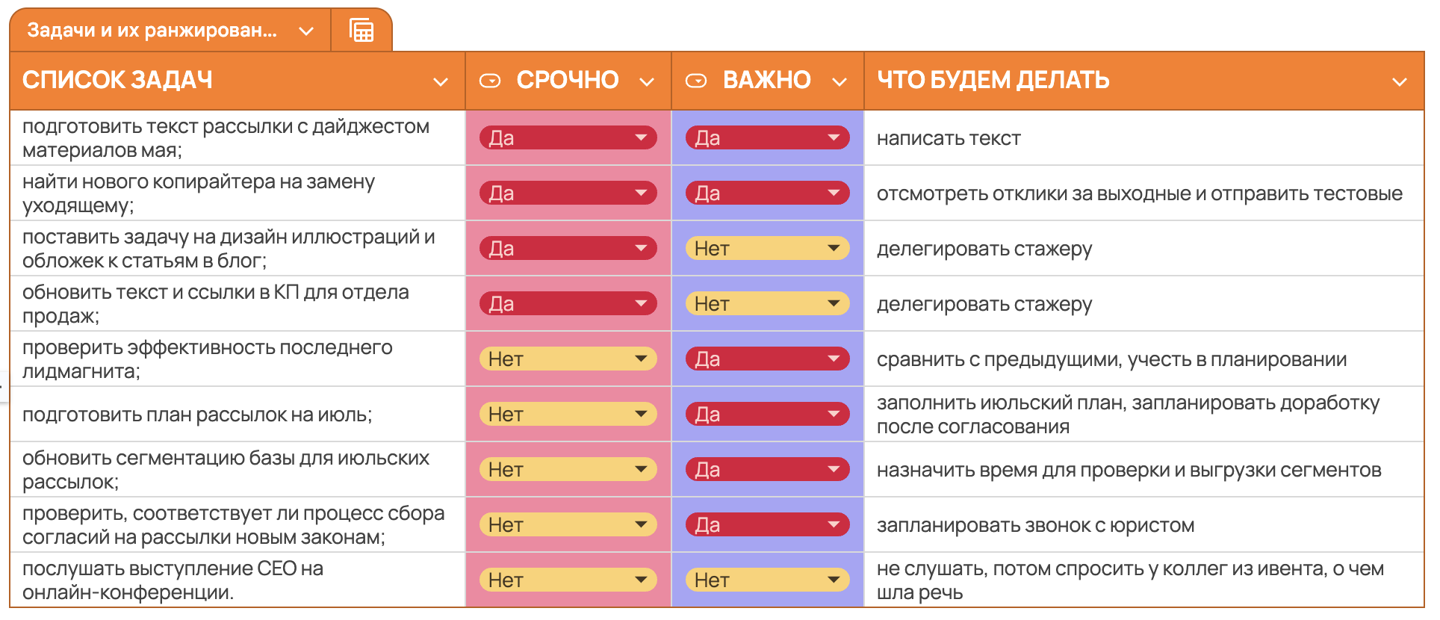Open the table calculator icon next to table name
Viewport: 1440px width, 620px height.
coord(361,31)
